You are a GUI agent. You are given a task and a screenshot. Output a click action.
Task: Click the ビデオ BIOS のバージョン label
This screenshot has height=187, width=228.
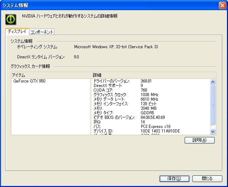click(114, 117)
